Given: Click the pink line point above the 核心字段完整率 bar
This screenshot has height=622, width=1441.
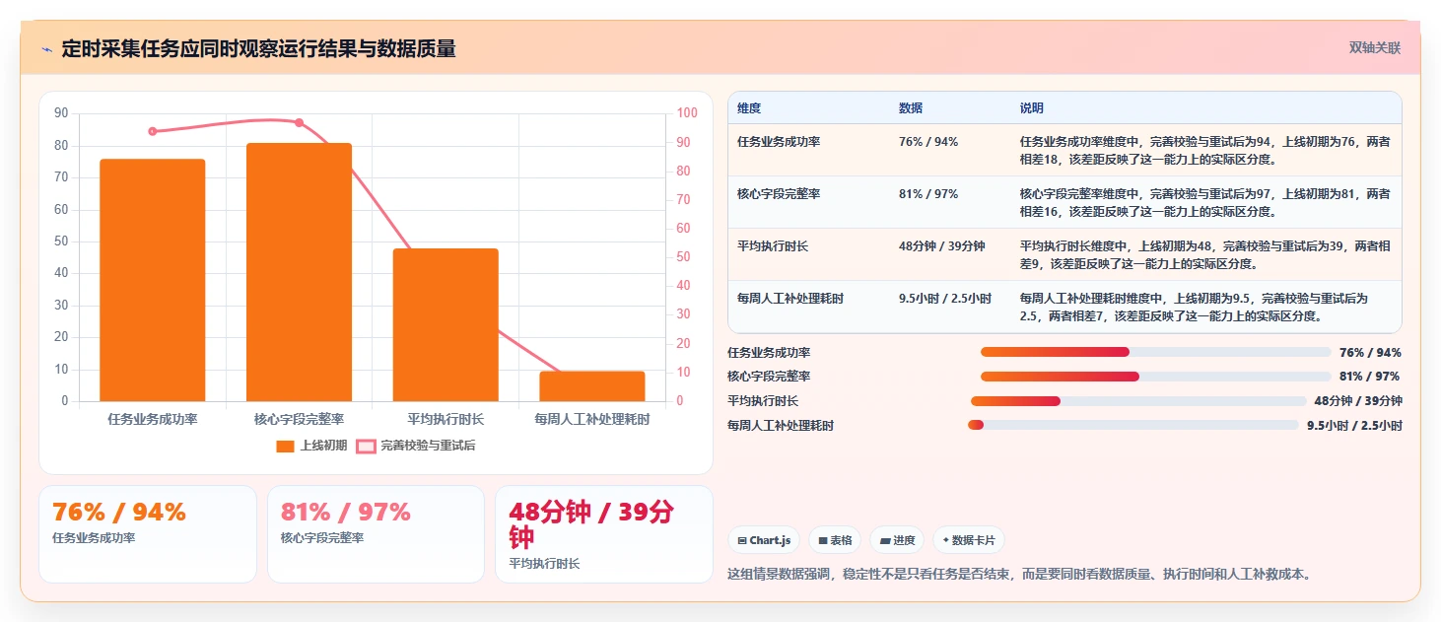Looking at the screenshot, I should click(299, 123).
